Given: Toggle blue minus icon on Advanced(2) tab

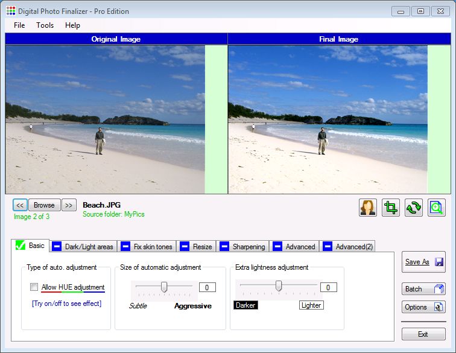Looking at the screenshot, I should [x=328, y=246].
